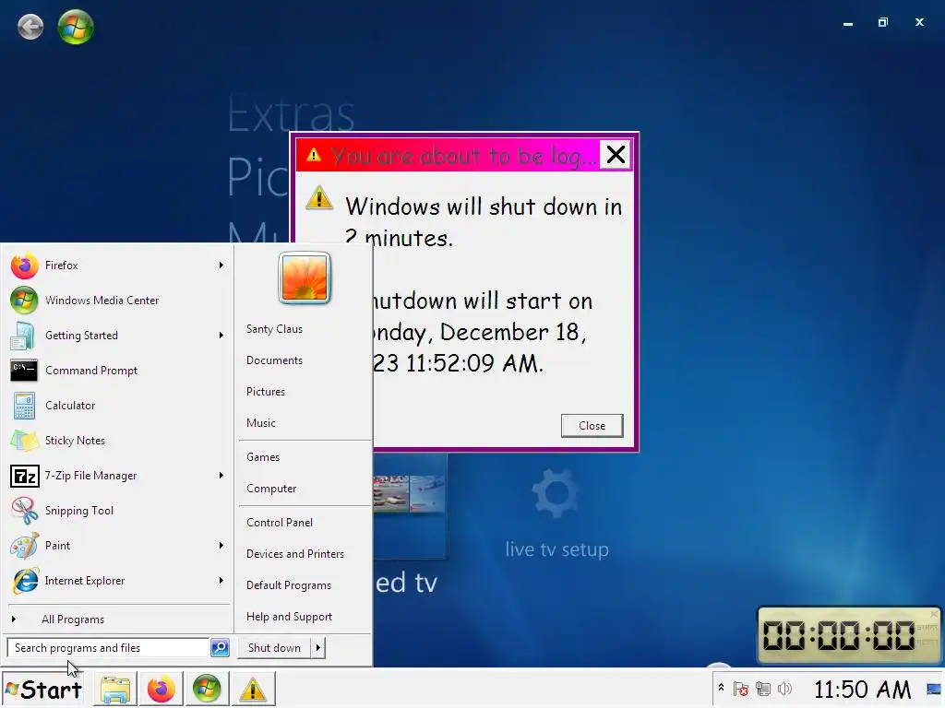Click the green Media Center logo button
The image size is (945, 708).
pos(76,27)
